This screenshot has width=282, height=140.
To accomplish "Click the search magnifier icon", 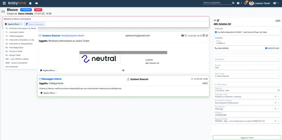I will point(233,3).
